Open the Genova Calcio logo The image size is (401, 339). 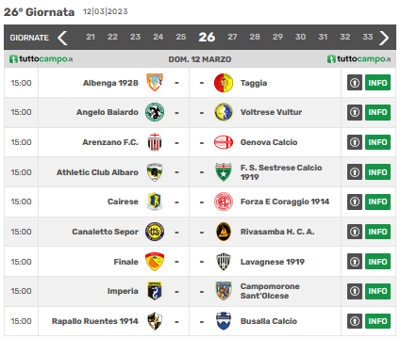[x=224, y=142]
